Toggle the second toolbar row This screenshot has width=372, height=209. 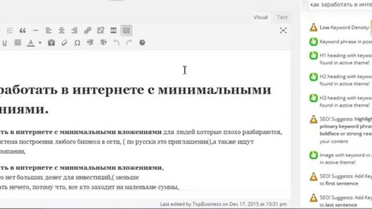(x=127, y=31)
